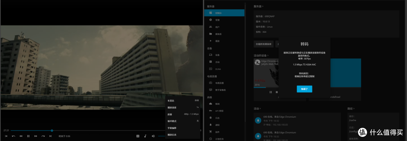
Task: Click 结束于 0:06 end time text
Action: pyautogui.click(x=64, y=136)
